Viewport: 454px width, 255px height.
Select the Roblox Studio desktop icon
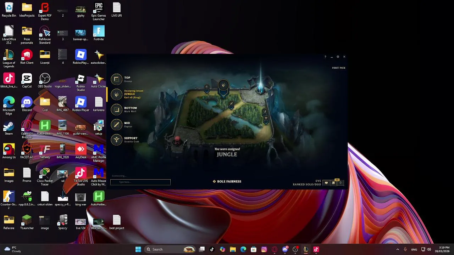(81, 82)
